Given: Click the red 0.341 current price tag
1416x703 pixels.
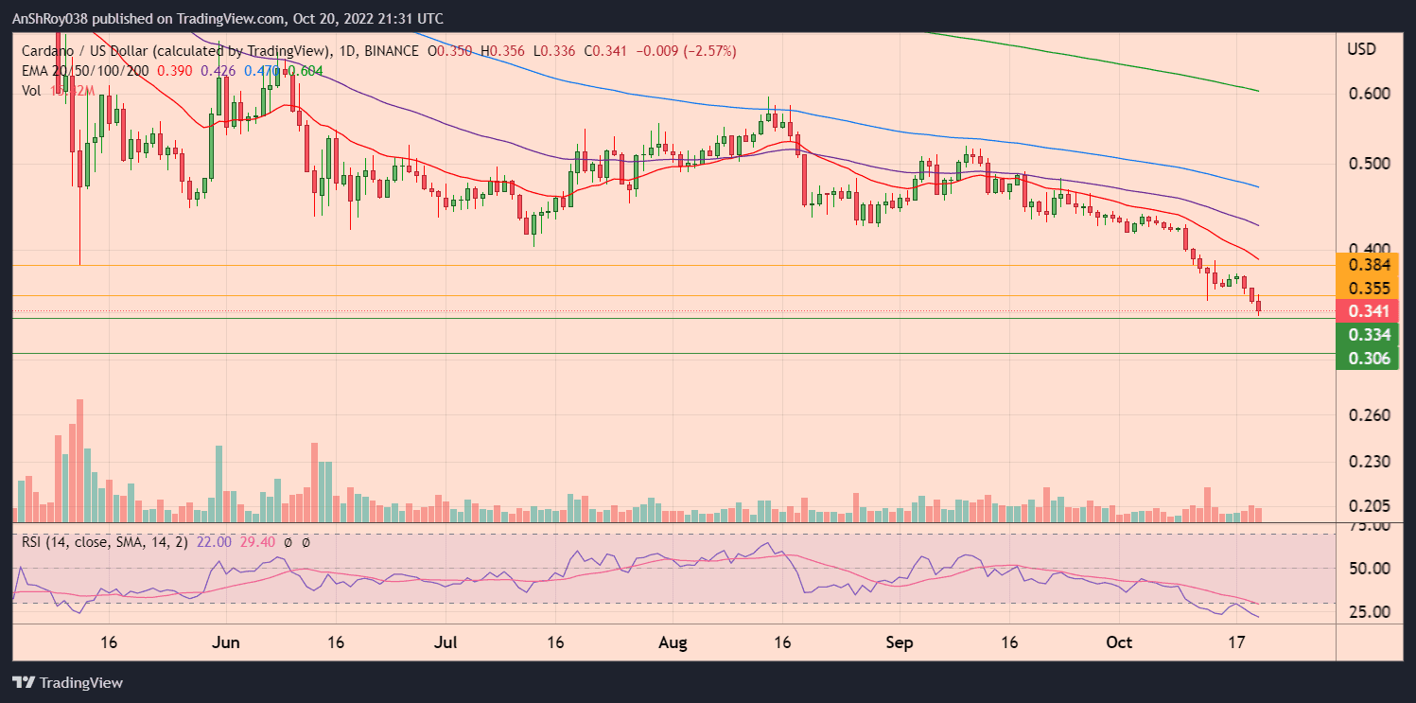Looking at the screenshot, I should [1368, 310].
